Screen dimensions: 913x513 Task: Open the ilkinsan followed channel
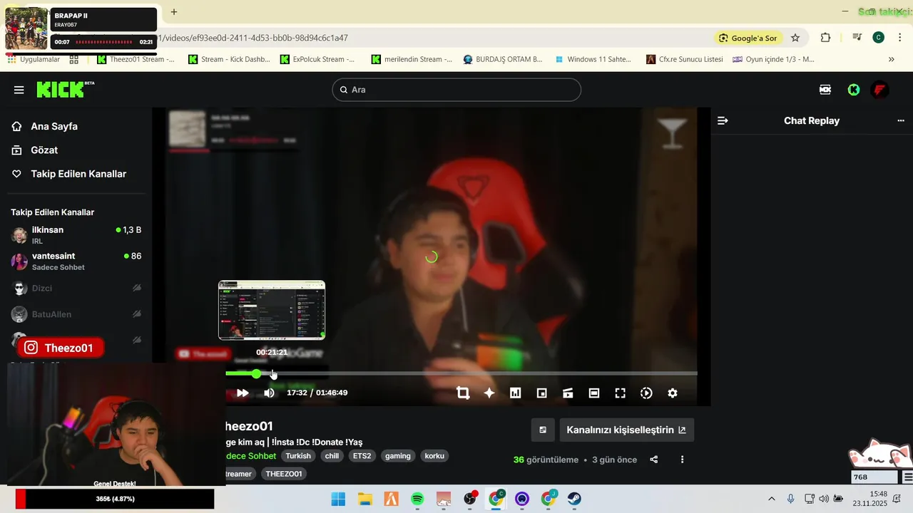point(76,235)
